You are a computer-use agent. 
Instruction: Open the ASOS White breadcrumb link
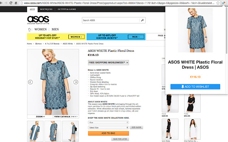pyautogui.click(x=68, y=44)
